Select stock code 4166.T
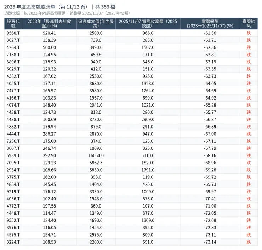 click(13, 98)
